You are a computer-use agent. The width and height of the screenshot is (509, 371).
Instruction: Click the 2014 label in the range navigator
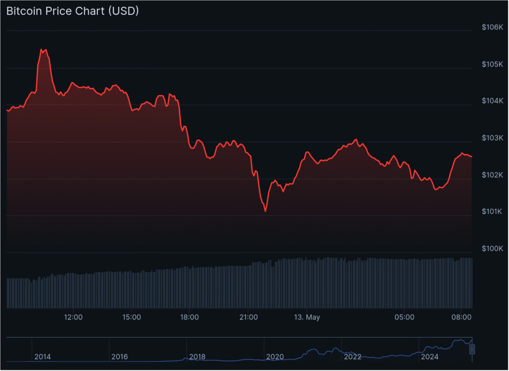[43, 357]
